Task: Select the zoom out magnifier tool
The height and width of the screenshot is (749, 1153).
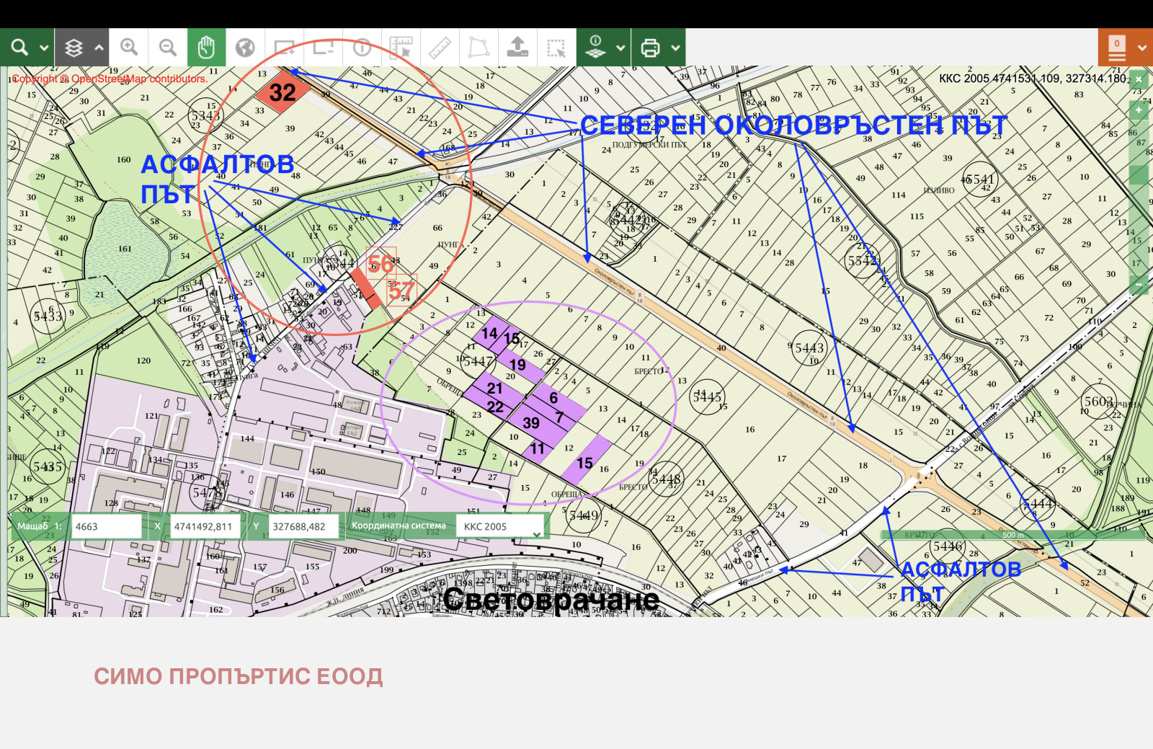Action: [168, 48]
